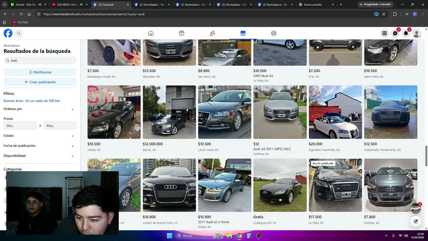Go back with the browser back arrow

coord(5,14)
